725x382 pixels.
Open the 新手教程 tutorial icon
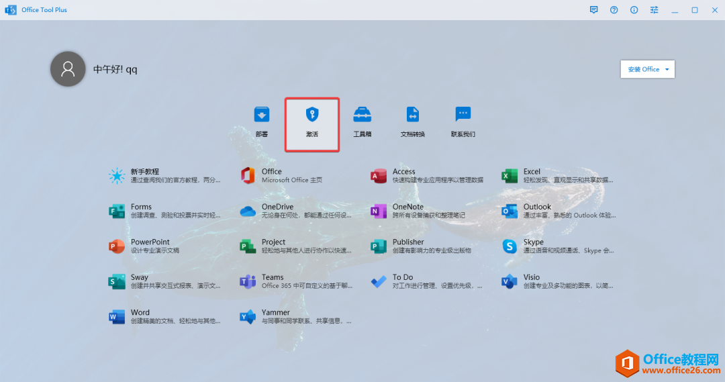pos(117,176)
